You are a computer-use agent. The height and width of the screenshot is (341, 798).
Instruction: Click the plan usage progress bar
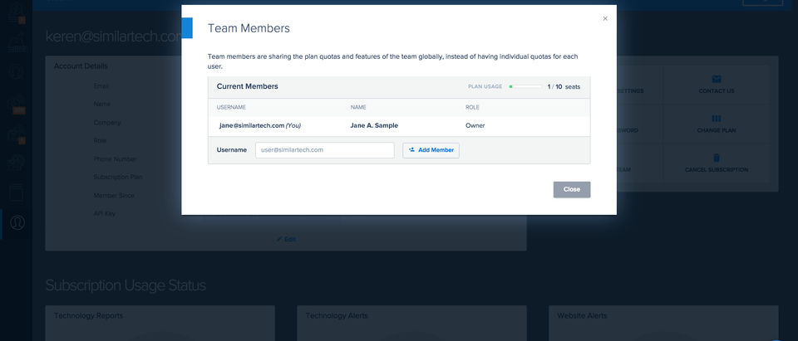click(x=525, y=86)
